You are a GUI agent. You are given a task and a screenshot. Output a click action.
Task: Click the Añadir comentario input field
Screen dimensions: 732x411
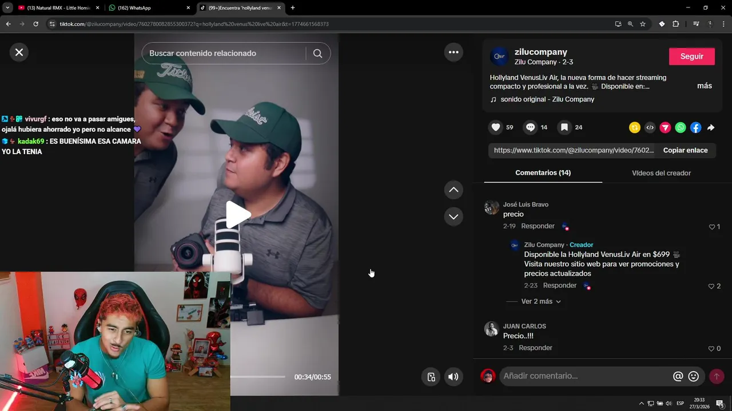586,376
